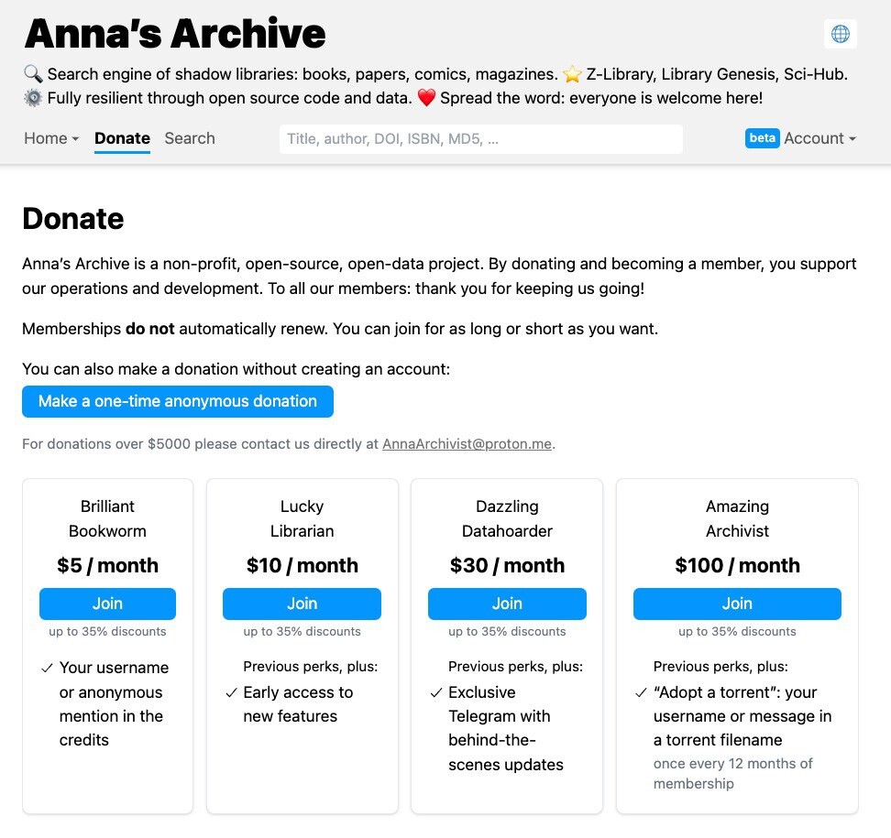The width and height of the screenshot is (891, 838).
Task: Join the $100 Amazing Archivist tier
Action: [x=737, y=604]
